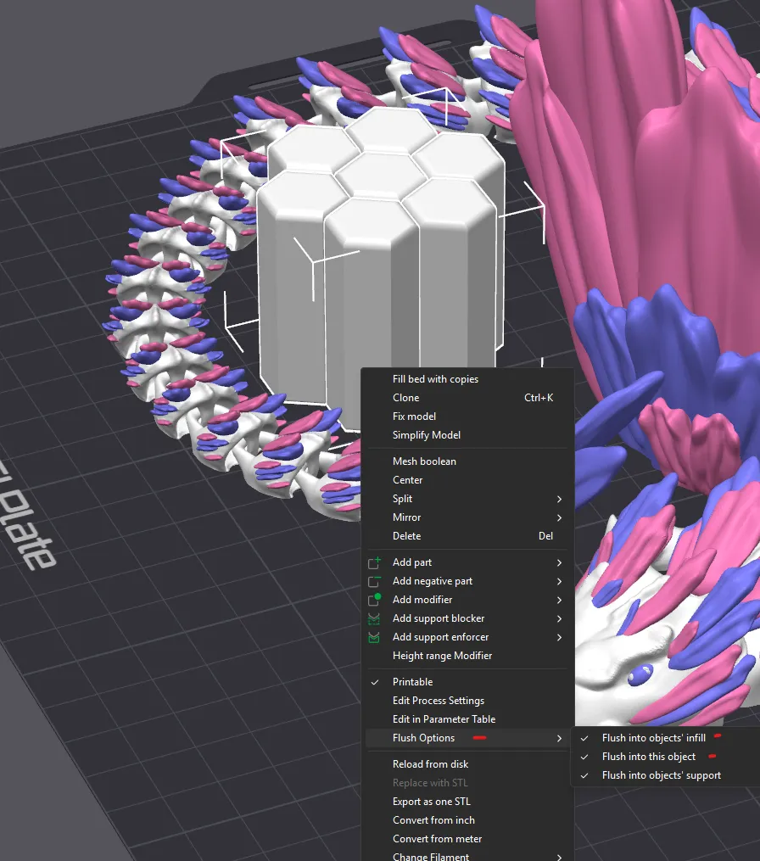Click the Add support blocker icon
Image resolution: width=760 pixels, height=861 pixels.
tap(374, 618)
